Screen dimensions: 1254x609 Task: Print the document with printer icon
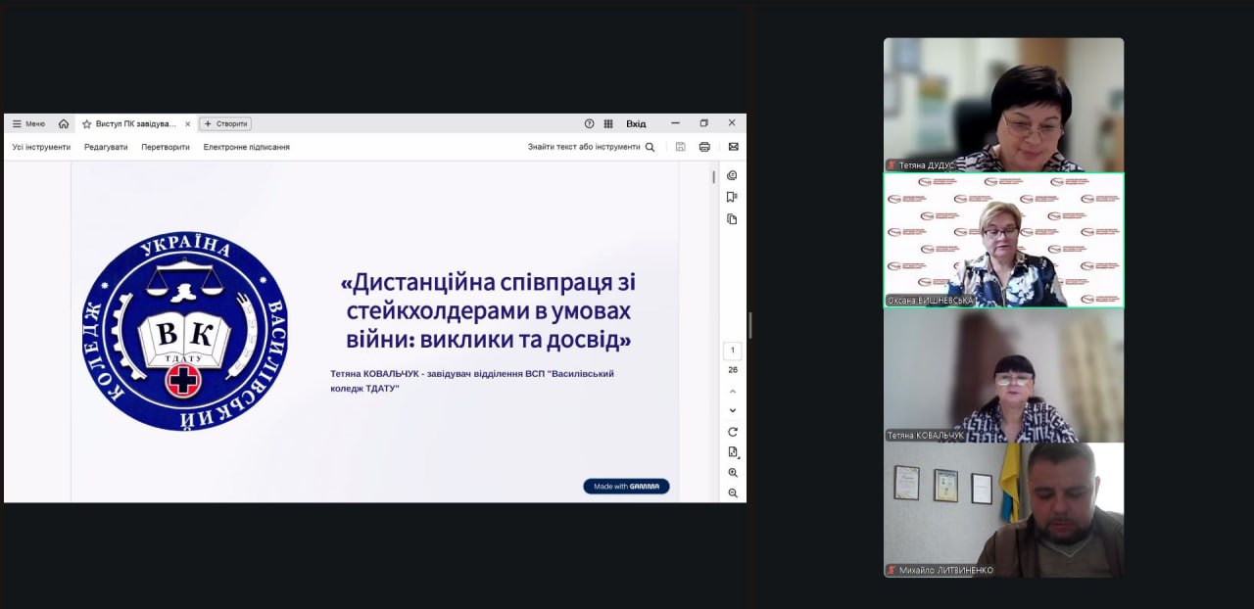[x=704, y=147]
